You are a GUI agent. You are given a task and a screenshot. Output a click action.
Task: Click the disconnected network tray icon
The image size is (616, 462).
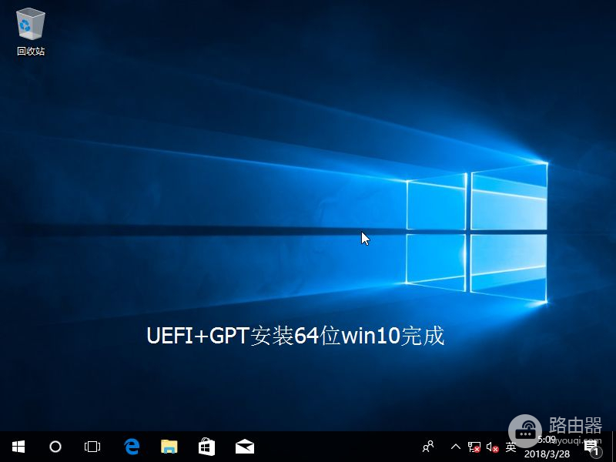click(x=474, y=447)
